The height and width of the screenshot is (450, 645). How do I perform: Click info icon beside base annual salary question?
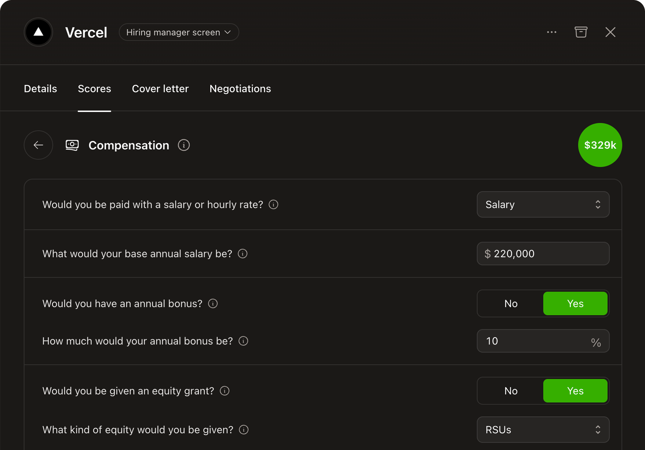tap(243, 254)
